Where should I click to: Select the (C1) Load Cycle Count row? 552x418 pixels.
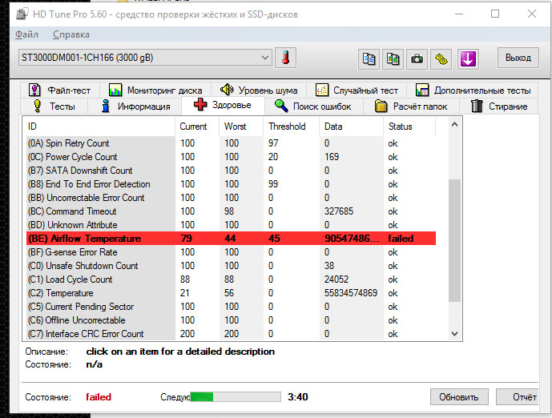pos(231,279)
